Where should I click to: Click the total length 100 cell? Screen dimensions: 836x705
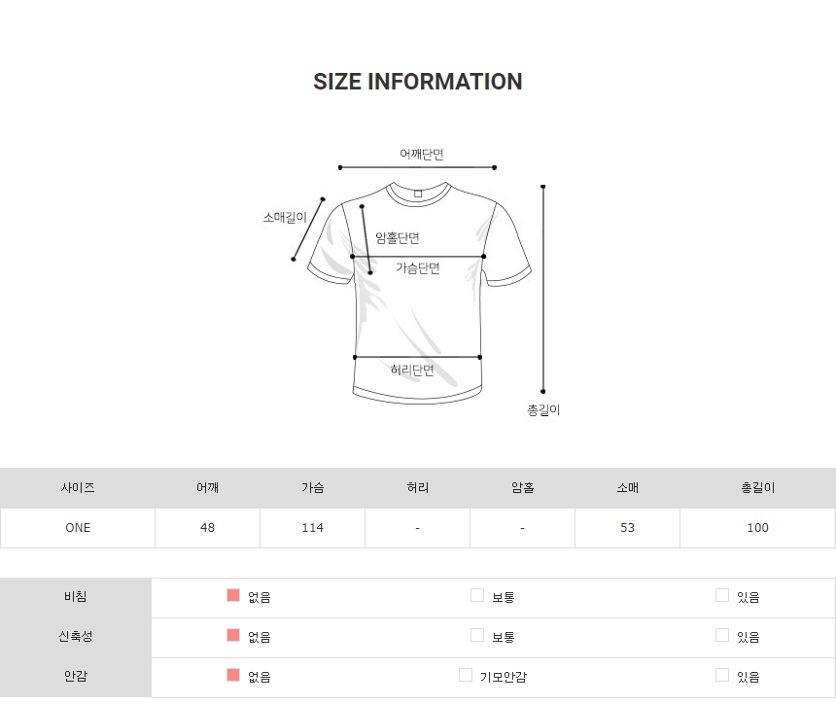click(757, 528)
